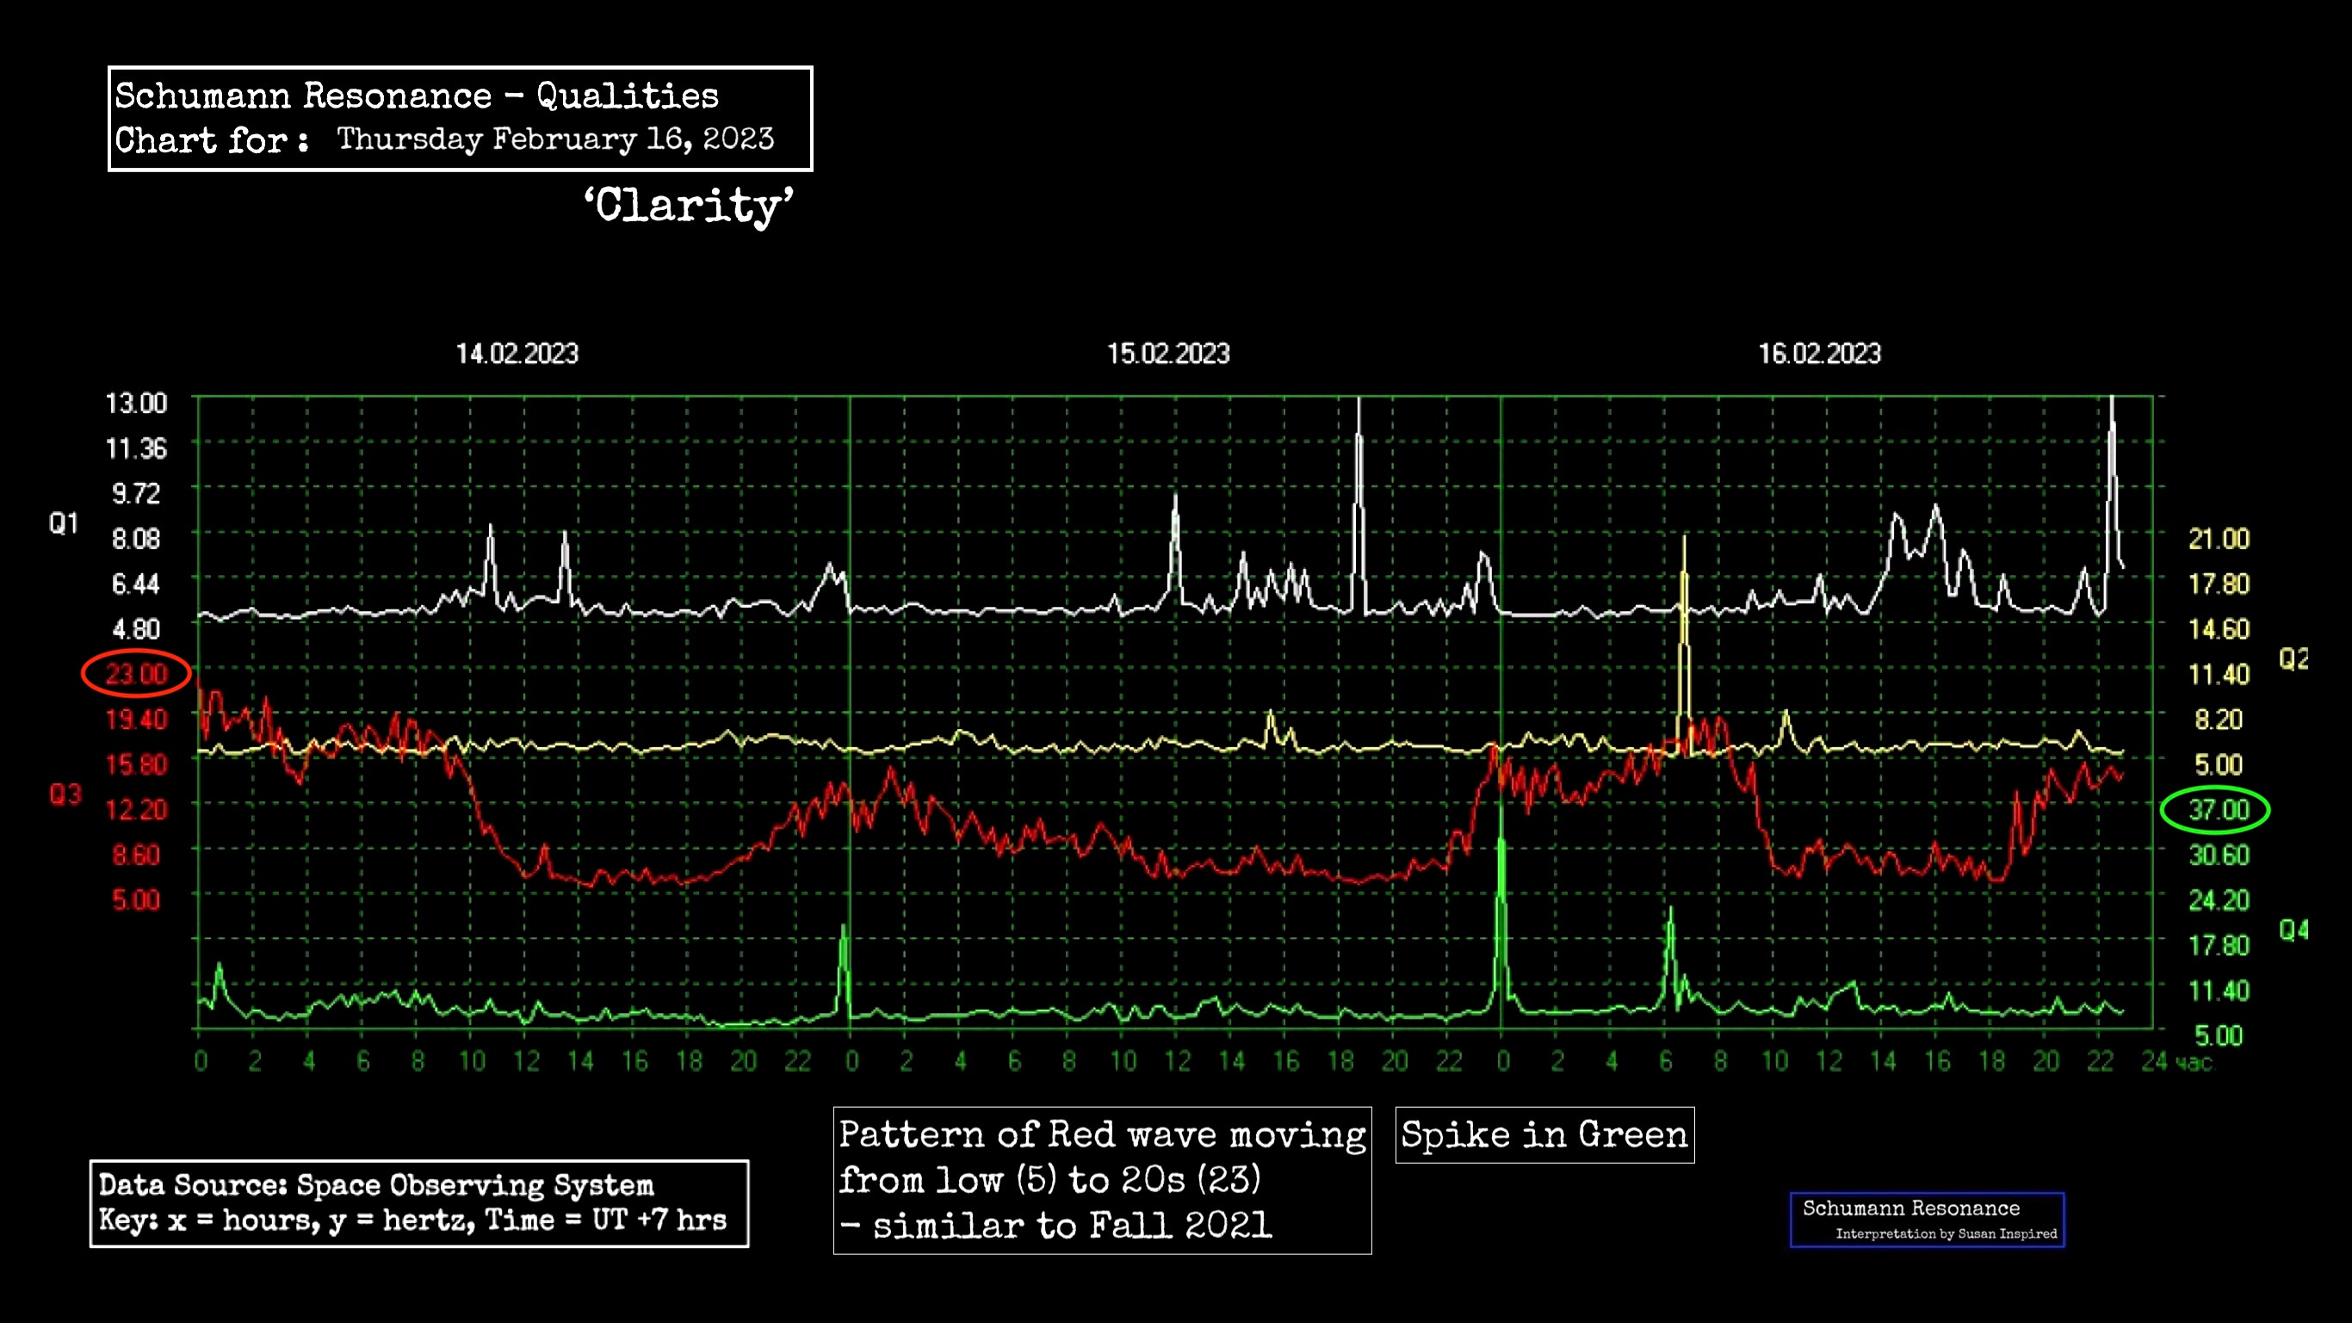Click the red 19.40 scale value

(136, 720)
